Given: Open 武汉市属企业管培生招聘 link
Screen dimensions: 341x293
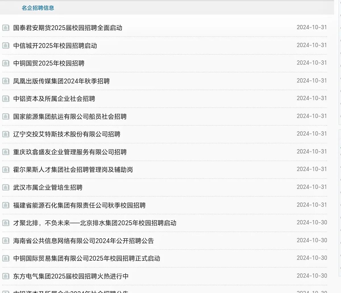Looking at the screenshot, I should 48,187.
